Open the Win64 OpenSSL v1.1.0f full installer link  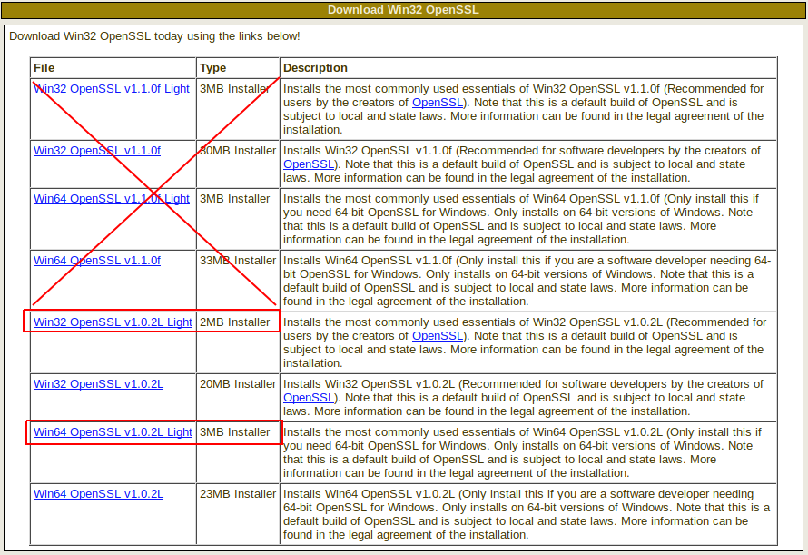[97, 261]
